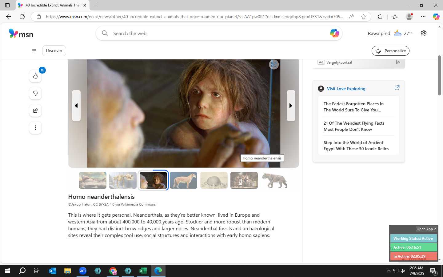Click the Personalize button
This screenshot has height=277, width=443.
[x=390, y=51]
